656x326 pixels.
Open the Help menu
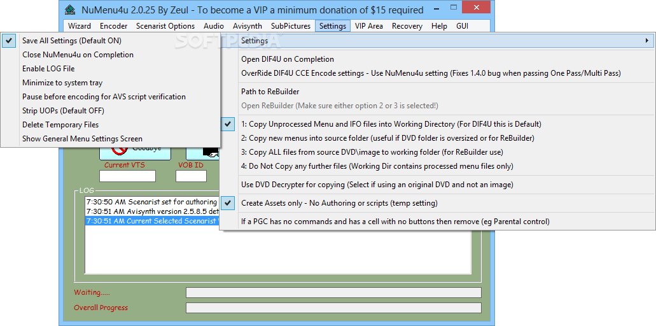pos(439,26)
